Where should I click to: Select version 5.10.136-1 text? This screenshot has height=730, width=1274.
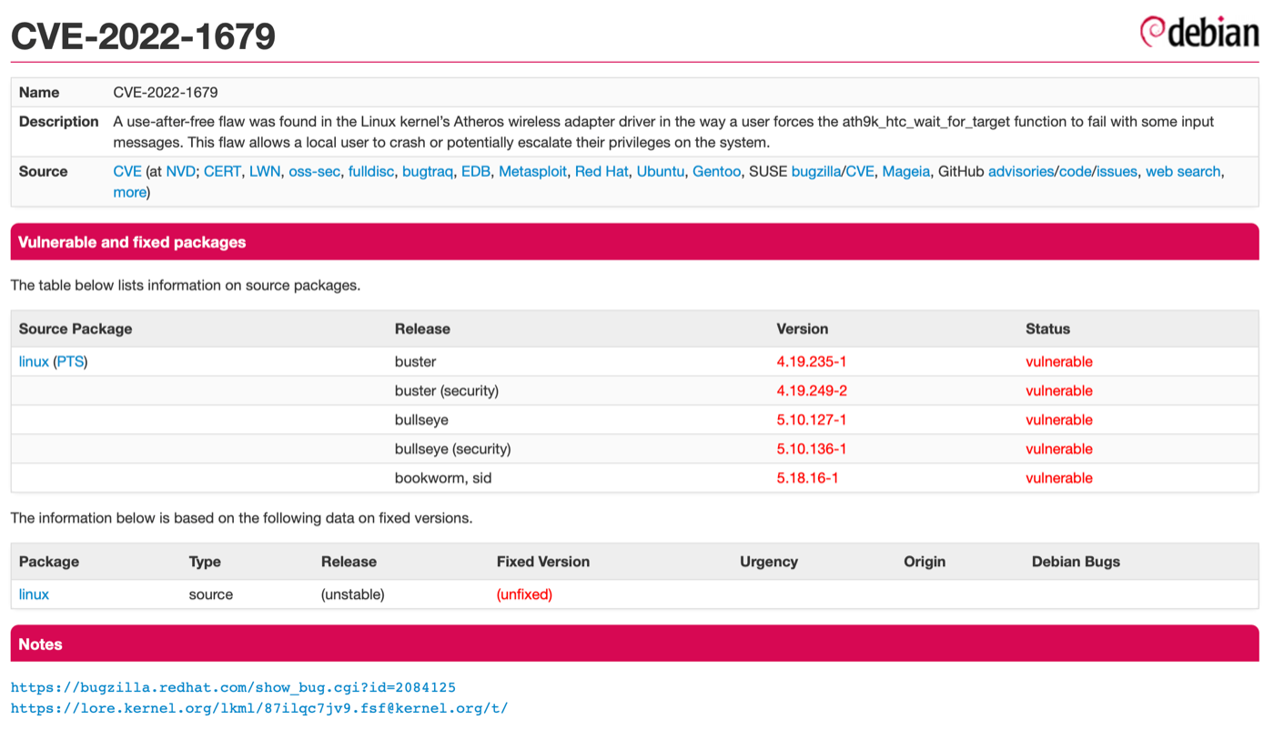tap(811, 449)
